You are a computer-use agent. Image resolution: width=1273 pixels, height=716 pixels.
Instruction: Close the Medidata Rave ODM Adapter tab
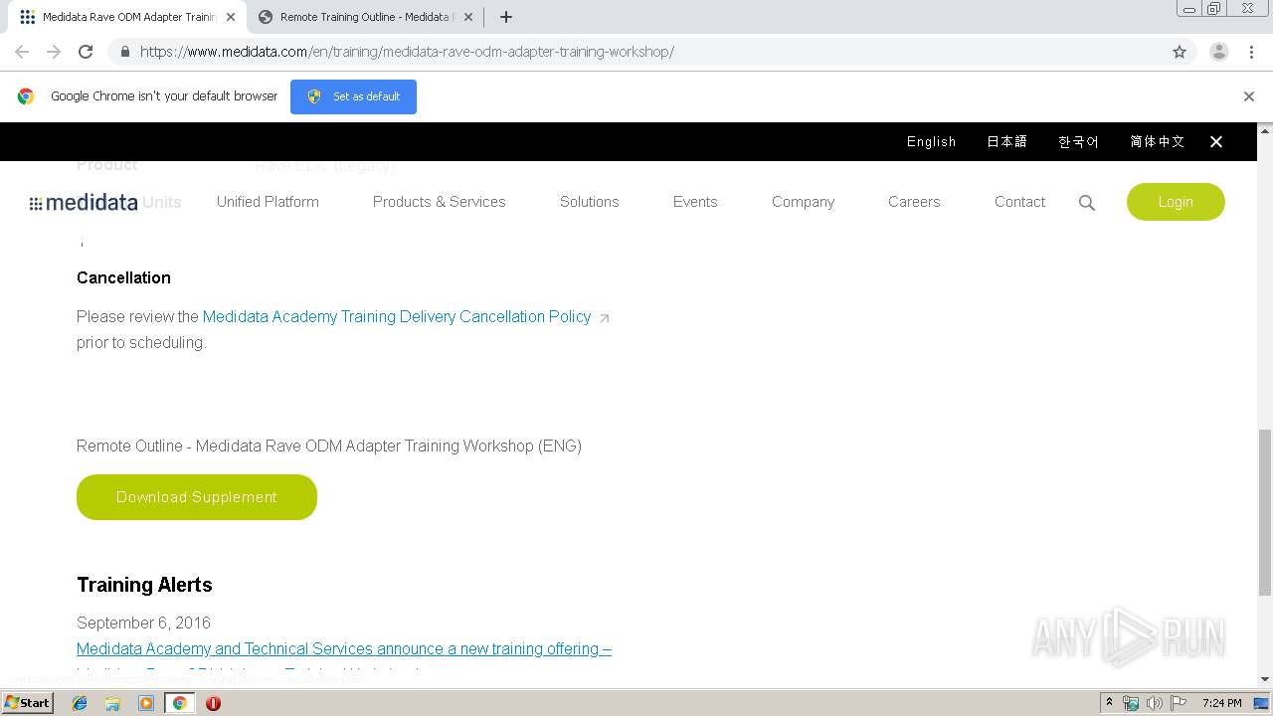pyautogui.click(x=231, y=17)
